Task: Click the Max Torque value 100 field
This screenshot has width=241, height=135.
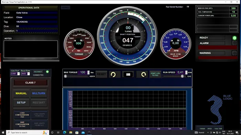Action: click(x=83, y=72)
